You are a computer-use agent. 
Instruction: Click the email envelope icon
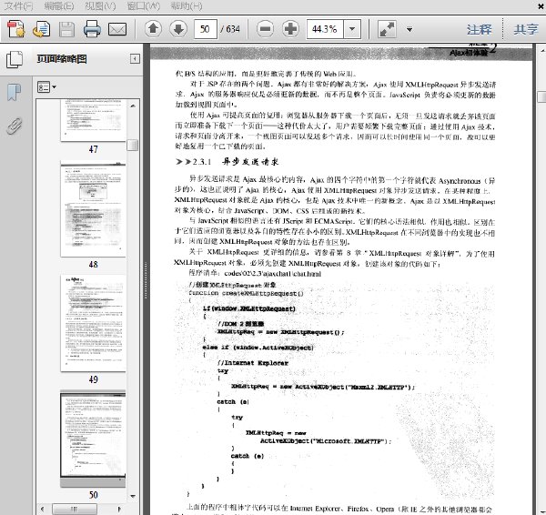[x=117, y=29]
